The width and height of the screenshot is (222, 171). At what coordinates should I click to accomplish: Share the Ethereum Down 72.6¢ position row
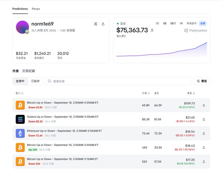tap(204, 133)
